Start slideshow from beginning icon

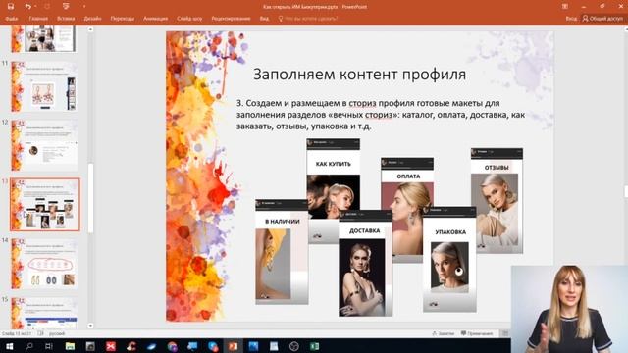pyautogui.click(x=66, y=7)
